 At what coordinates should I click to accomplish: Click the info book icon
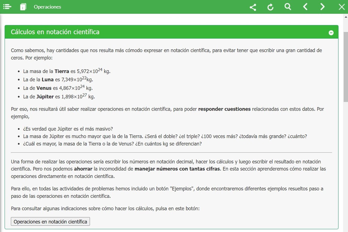(23, 7)
